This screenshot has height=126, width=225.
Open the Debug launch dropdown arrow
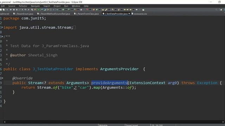(x=60, y=9)
